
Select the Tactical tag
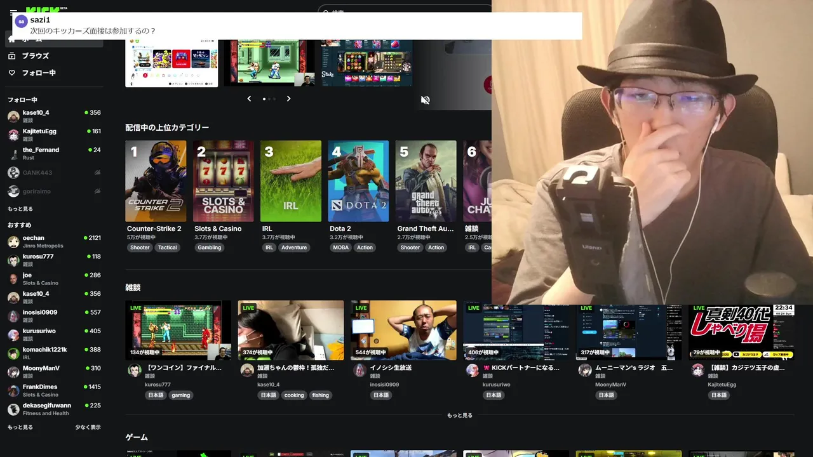(168, 248)
